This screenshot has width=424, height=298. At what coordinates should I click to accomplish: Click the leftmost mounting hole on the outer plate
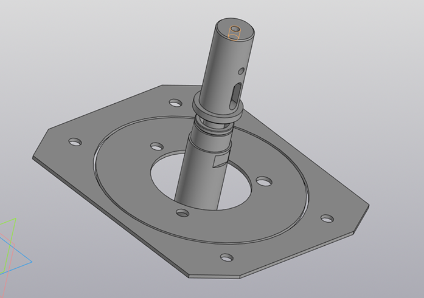pyautogui.click(x=75, y=142)
